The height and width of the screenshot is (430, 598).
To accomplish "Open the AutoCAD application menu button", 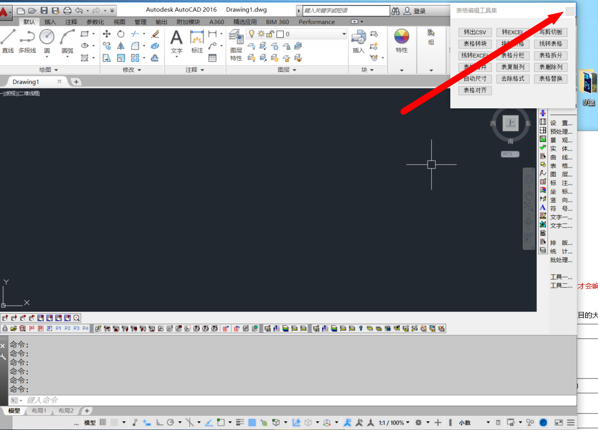I will [x=5, y=12].
